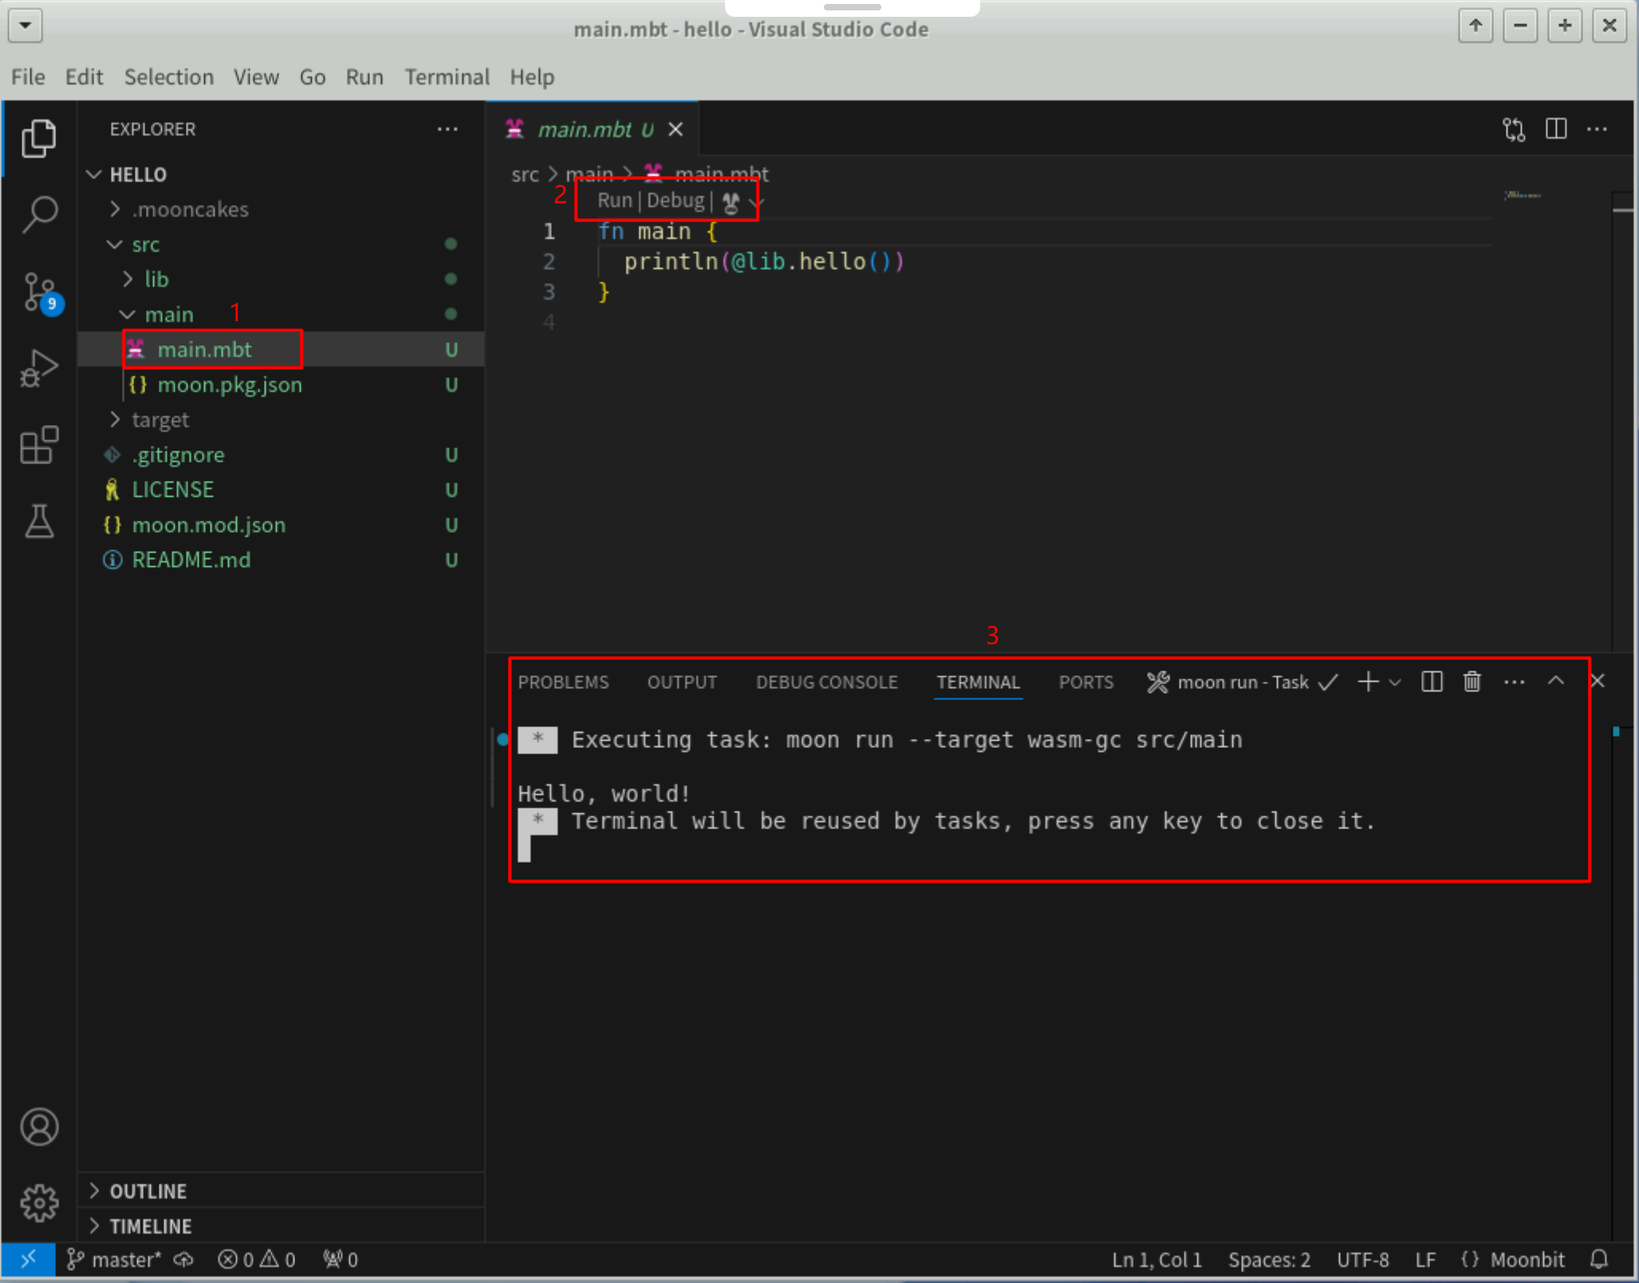
Task: Open the Terminal menu
Action: coord(447,77)
